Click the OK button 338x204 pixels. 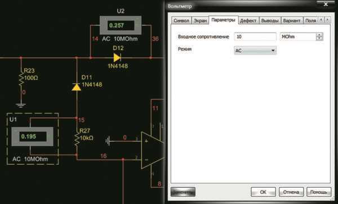tap(263, 192)
